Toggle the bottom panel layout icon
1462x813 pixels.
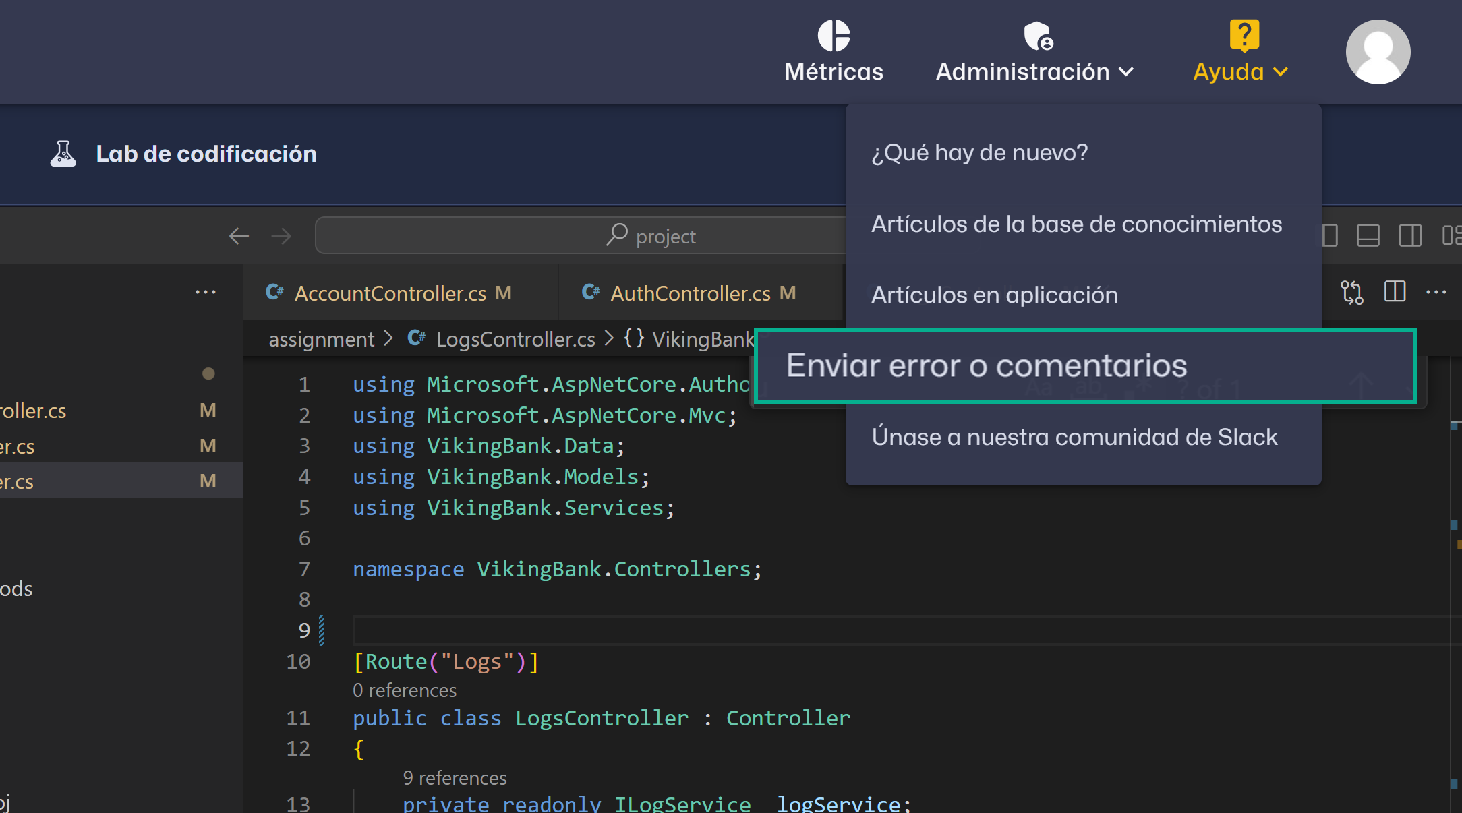pos(1368,236)
